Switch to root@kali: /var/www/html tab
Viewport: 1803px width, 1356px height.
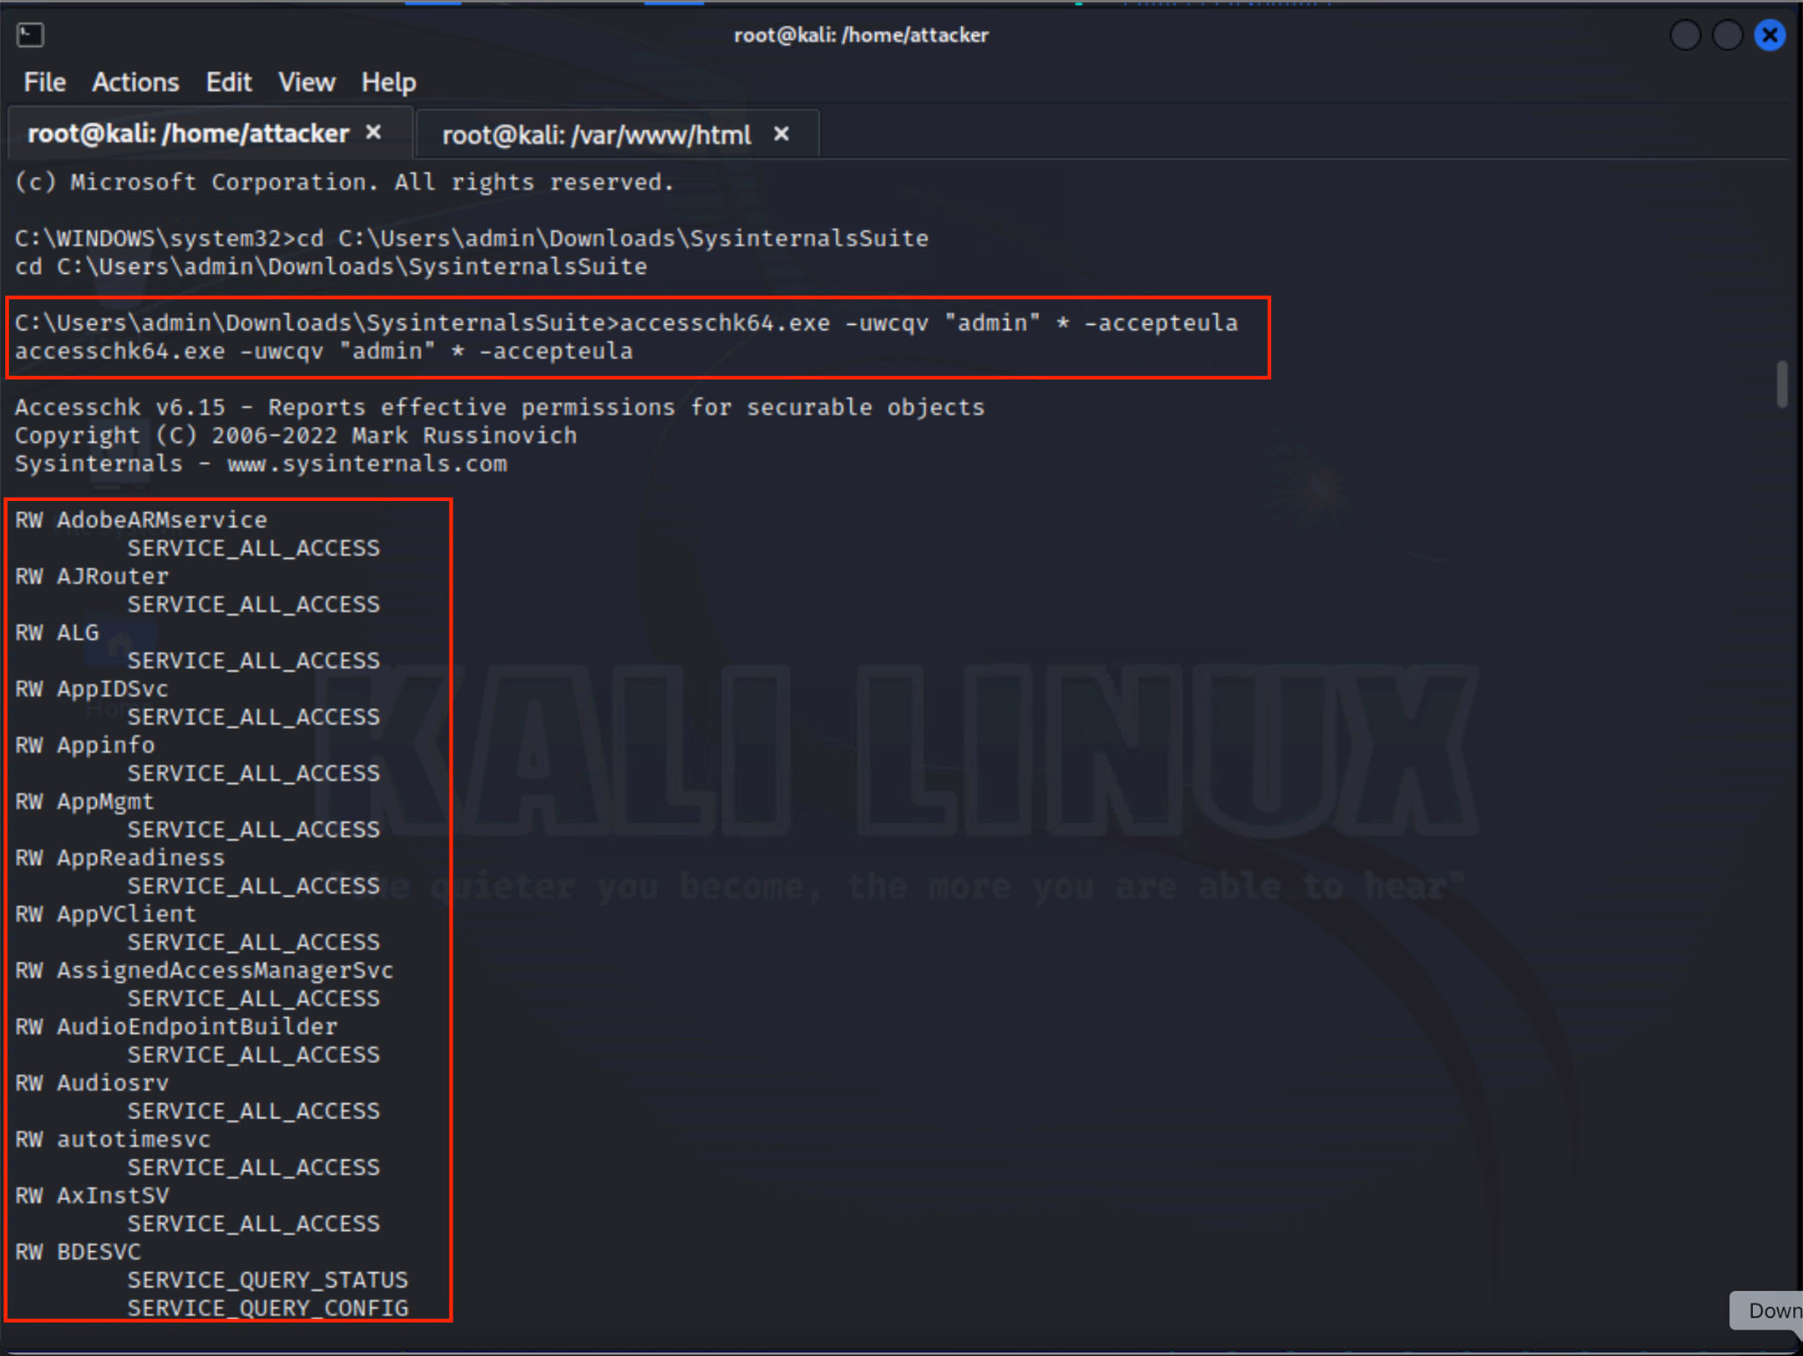coord(596,135)
